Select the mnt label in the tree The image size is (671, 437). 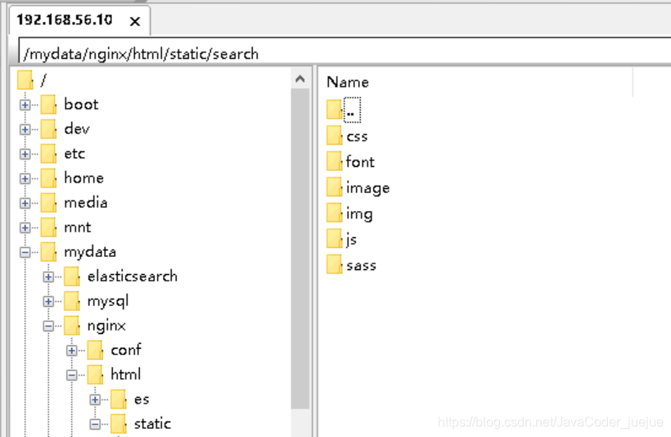78,228
